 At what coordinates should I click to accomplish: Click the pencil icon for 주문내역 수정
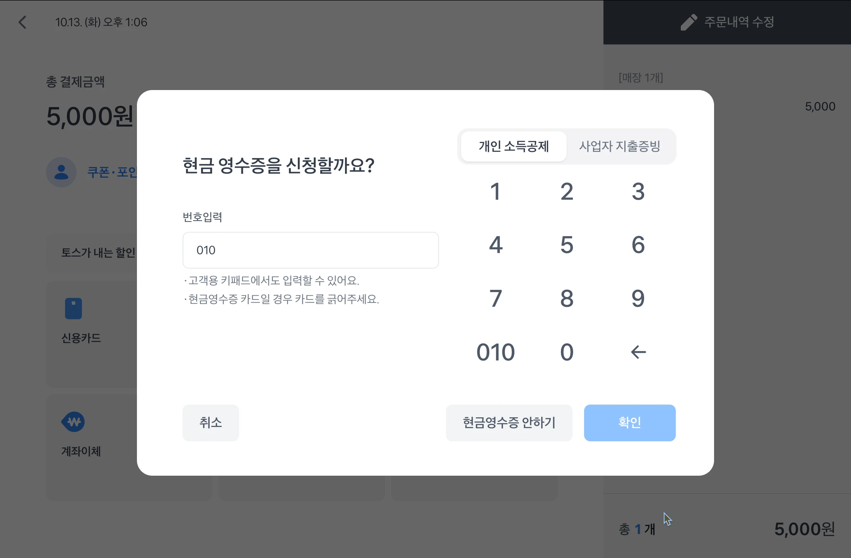[689, 22]
